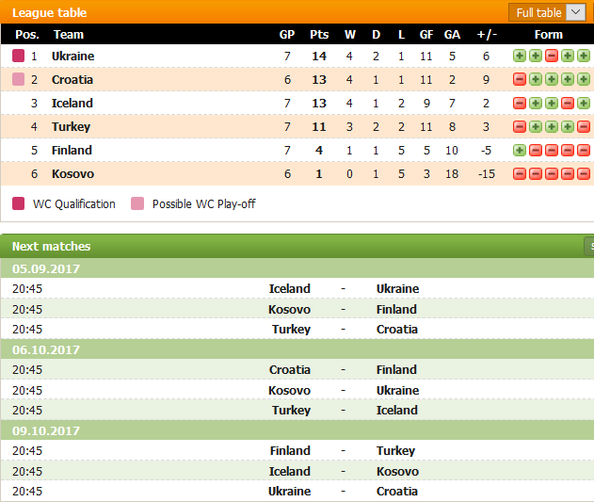Click the Form column header

[x=548, y=35]
